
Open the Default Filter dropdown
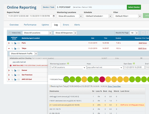[x=127, y=16]
